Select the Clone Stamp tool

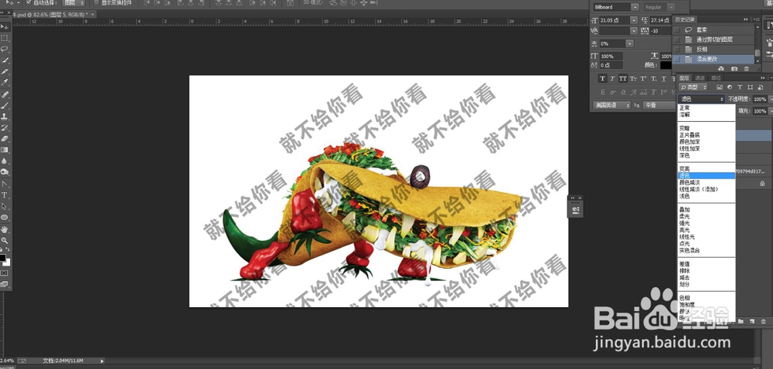pyautogui.click(x=5, y=117)
